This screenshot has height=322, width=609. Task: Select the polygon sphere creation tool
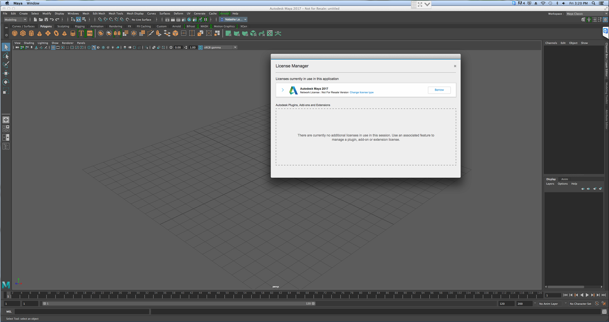15,33
